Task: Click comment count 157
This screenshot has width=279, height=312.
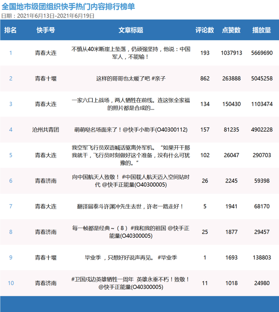Action: [205, 130]
